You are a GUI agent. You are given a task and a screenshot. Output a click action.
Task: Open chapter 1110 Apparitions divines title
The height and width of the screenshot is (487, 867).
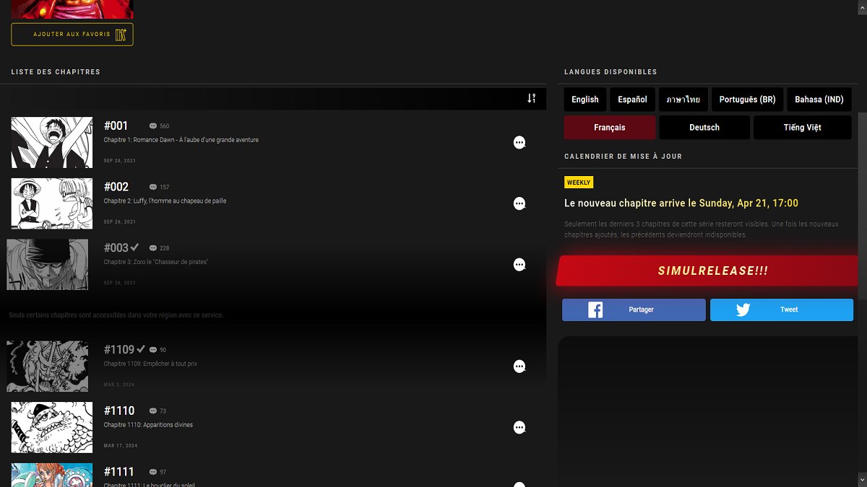[148, 425]
